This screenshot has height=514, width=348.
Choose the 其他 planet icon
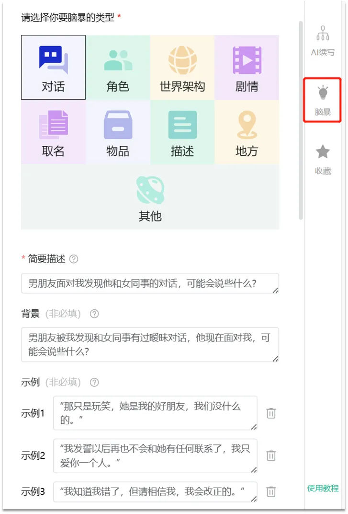coord(150,189)
